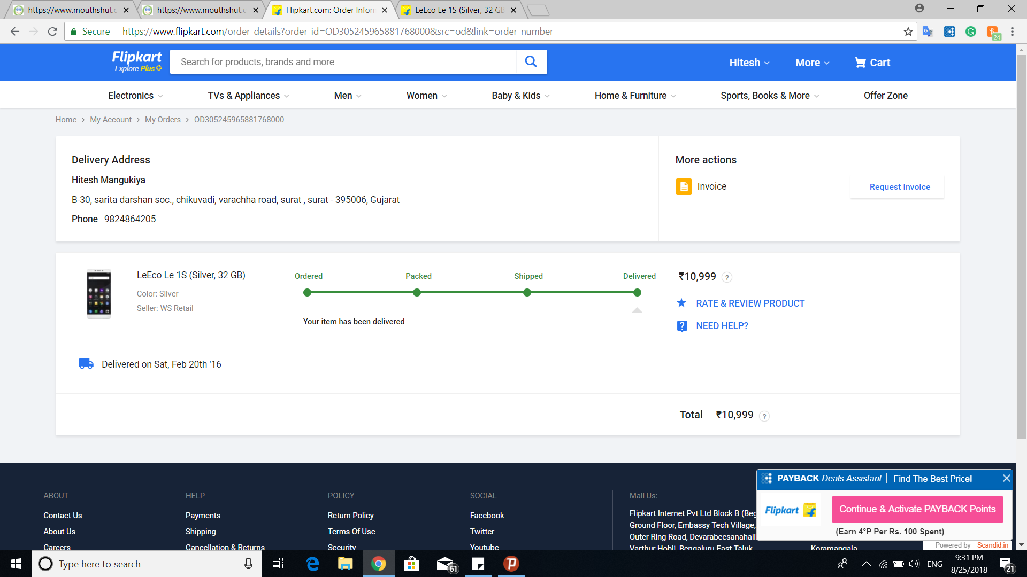Switch to the LeEco Le 1S browser tab
The height and width of the screenshot is (577, 1027).
coord(458,10)
